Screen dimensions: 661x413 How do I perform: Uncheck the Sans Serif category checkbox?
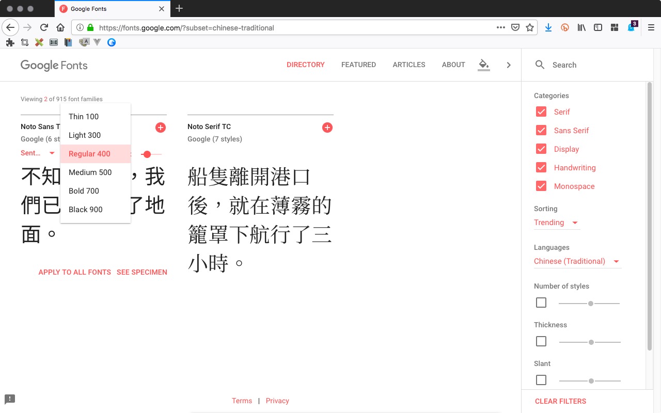(541, 131)
